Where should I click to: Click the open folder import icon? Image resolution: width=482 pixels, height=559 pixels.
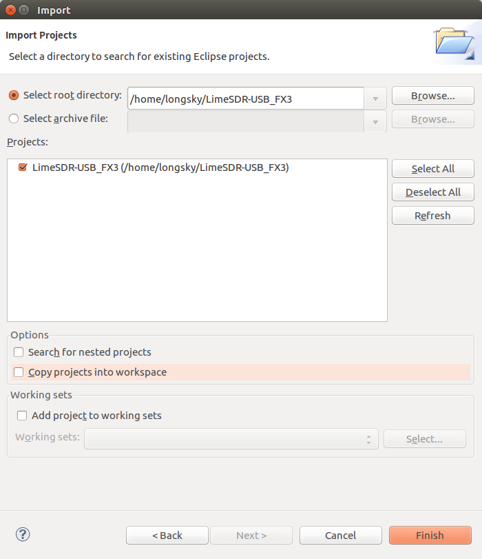(x=454, y=43)
